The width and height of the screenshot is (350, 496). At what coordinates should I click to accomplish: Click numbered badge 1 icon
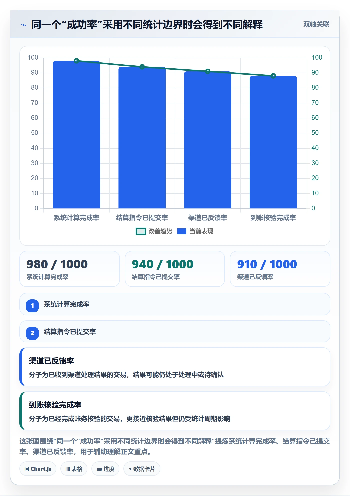coord(32,306)
